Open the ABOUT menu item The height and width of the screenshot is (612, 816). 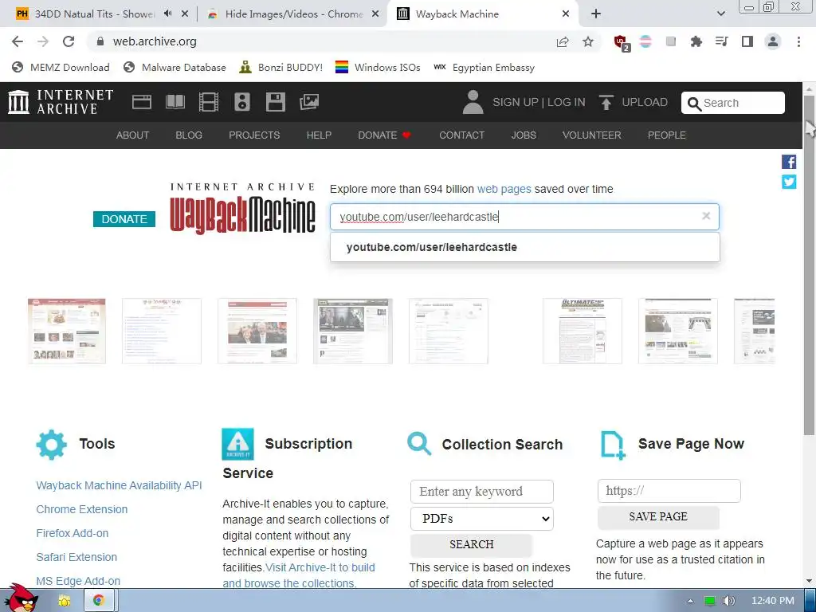point(132,135)
